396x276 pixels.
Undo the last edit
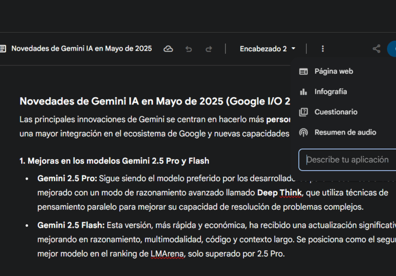[x=188, y=49]
